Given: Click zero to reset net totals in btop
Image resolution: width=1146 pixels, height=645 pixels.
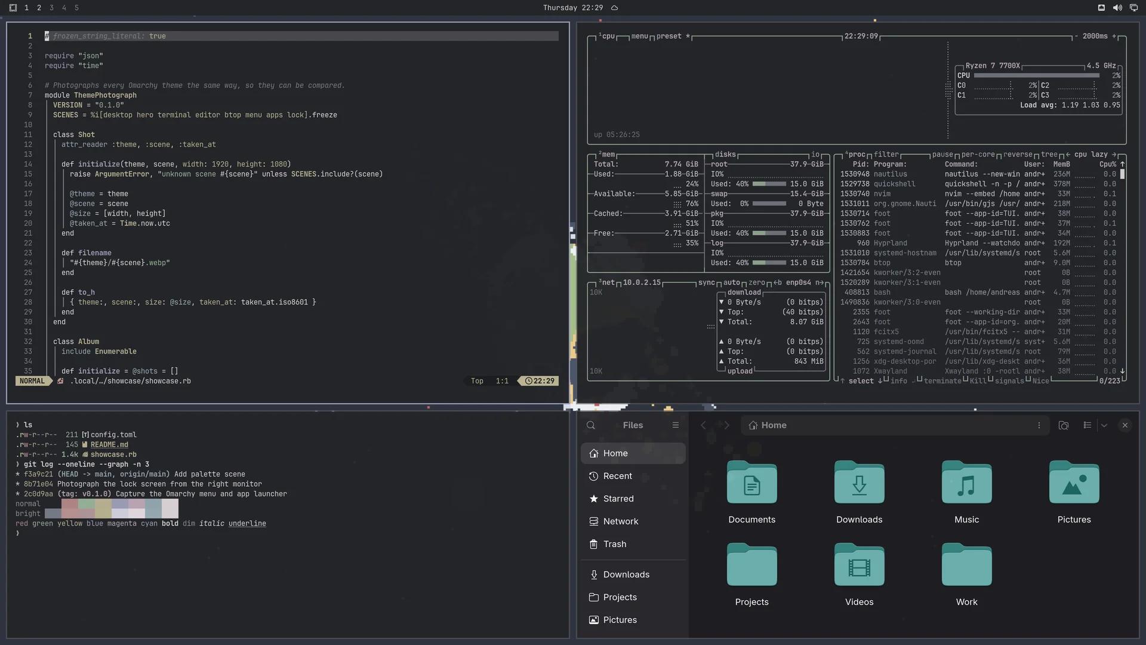Looking at the screenshot, I should click(x=757, y=282).
